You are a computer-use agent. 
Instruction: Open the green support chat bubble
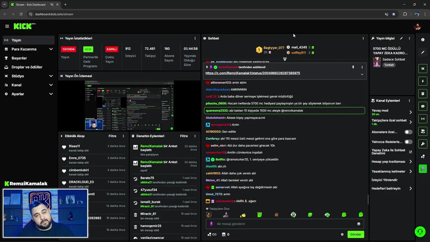tap(420, 232)
